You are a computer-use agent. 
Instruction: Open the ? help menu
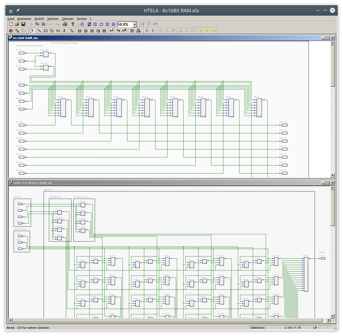pyautogui.click(x=90, y=19)
